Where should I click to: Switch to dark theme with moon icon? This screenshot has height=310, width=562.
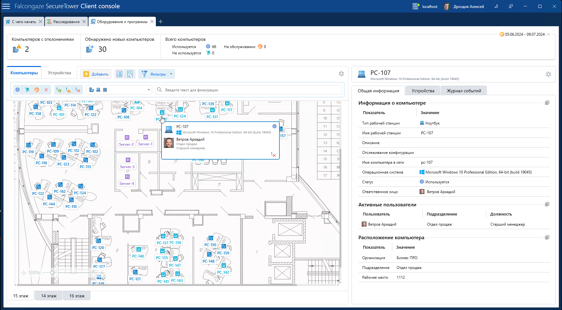(x=496, y=6)
